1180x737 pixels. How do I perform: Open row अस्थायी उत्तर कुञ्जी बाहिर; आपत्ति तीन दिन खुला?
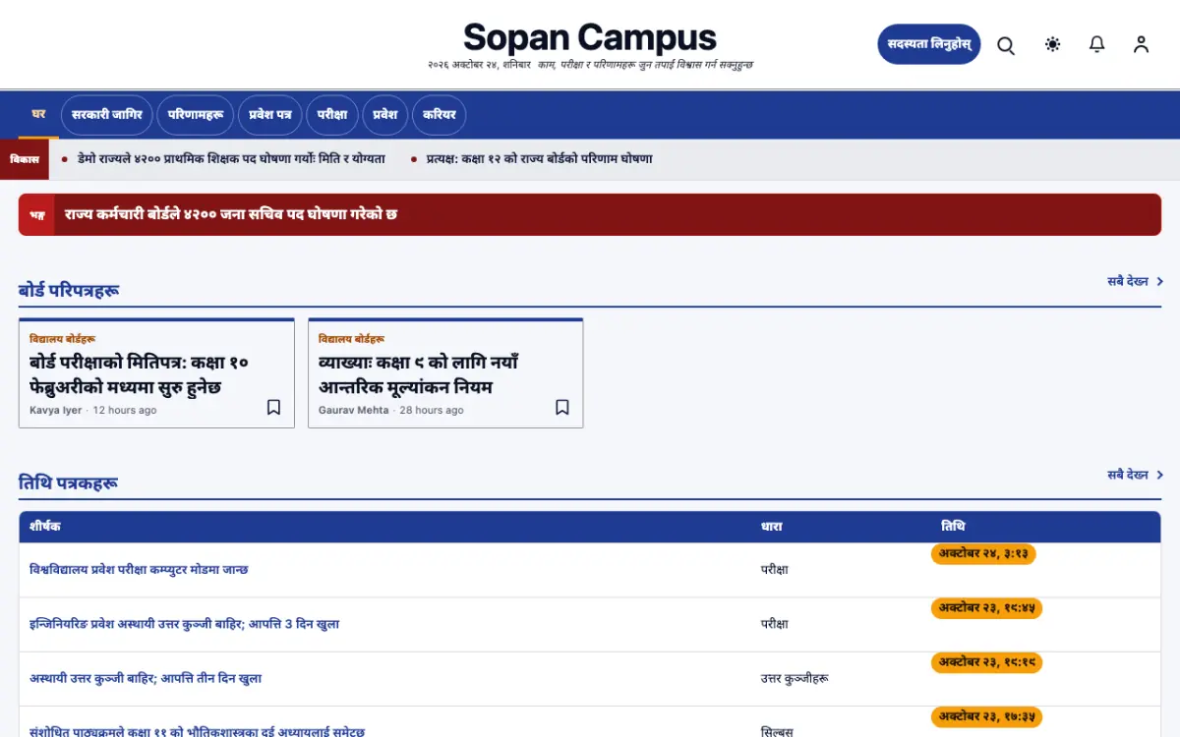tap(146, 678)
